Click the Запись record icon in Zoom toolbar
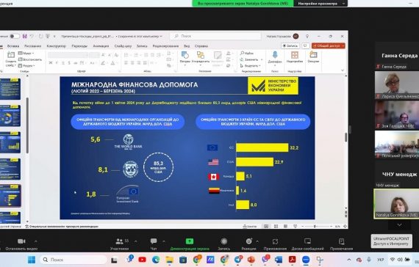Screen dimensions: 419x267 (224, 241)
